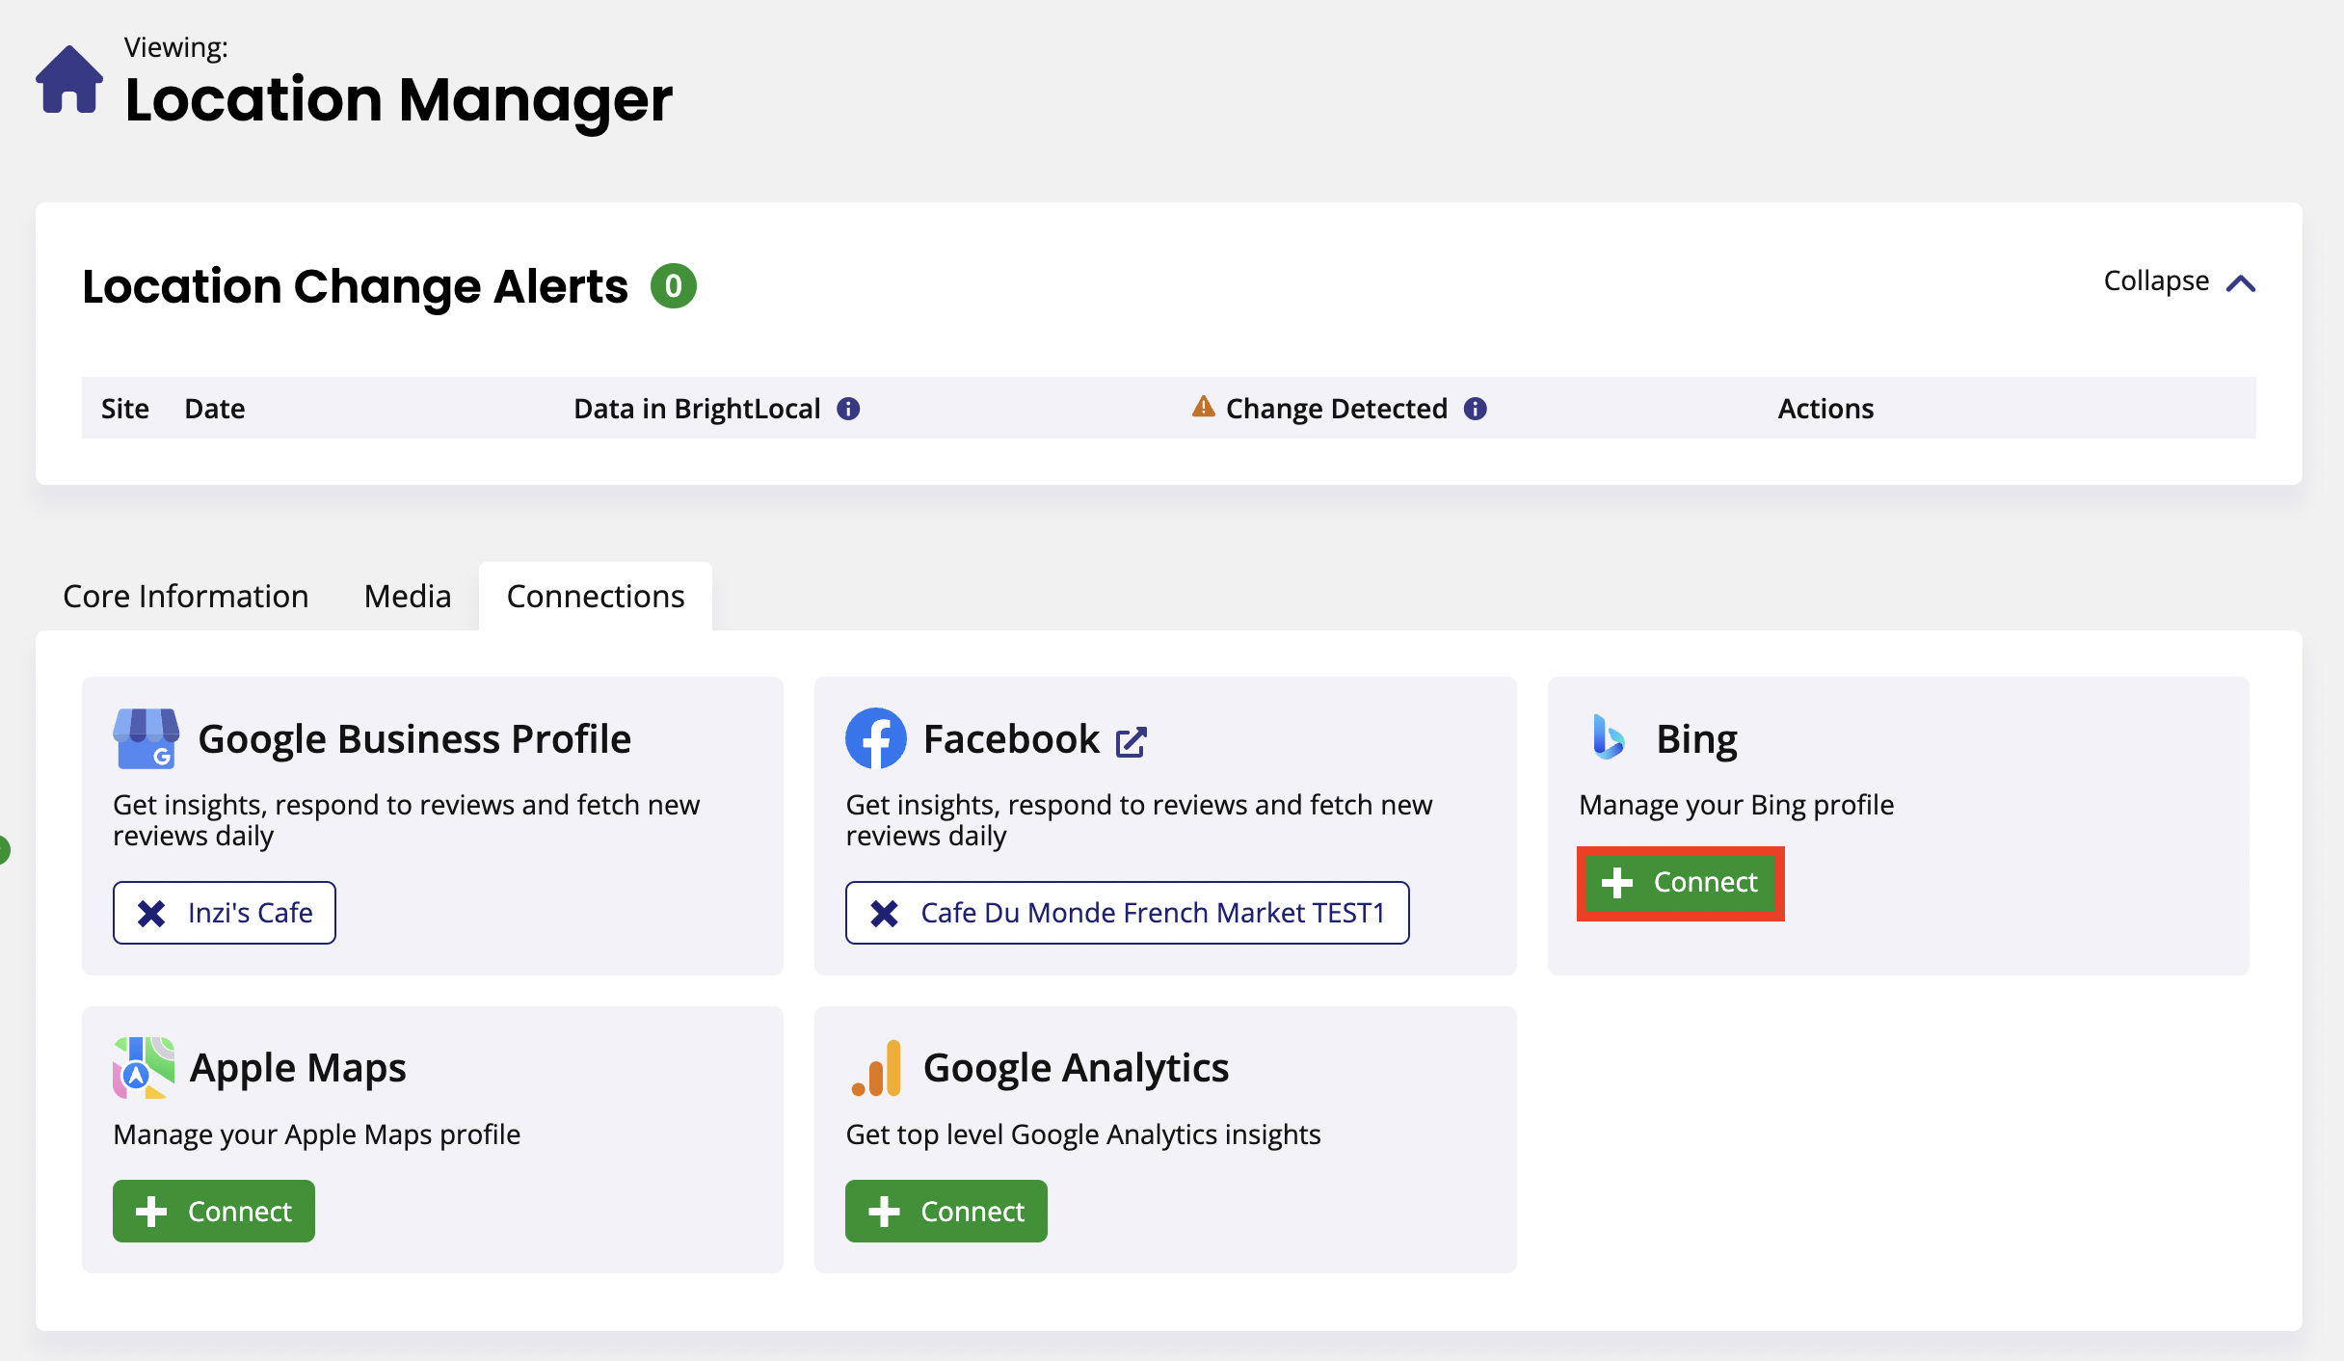
Task: Open info tooltip for Data in BrightLocal
Action: [848, 409]
